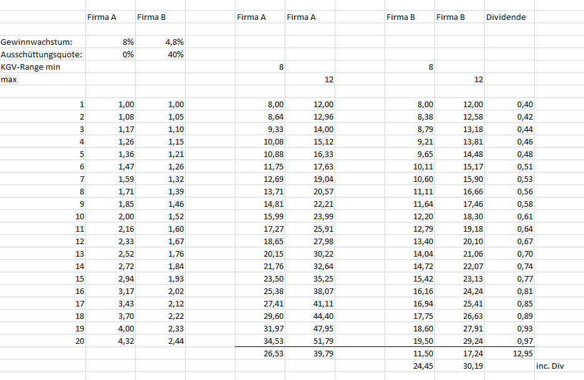The height and width of the screenshot is (380, 584).
Task: Click the 40% payout ratio cell
Action: click(x=161, y=54)
